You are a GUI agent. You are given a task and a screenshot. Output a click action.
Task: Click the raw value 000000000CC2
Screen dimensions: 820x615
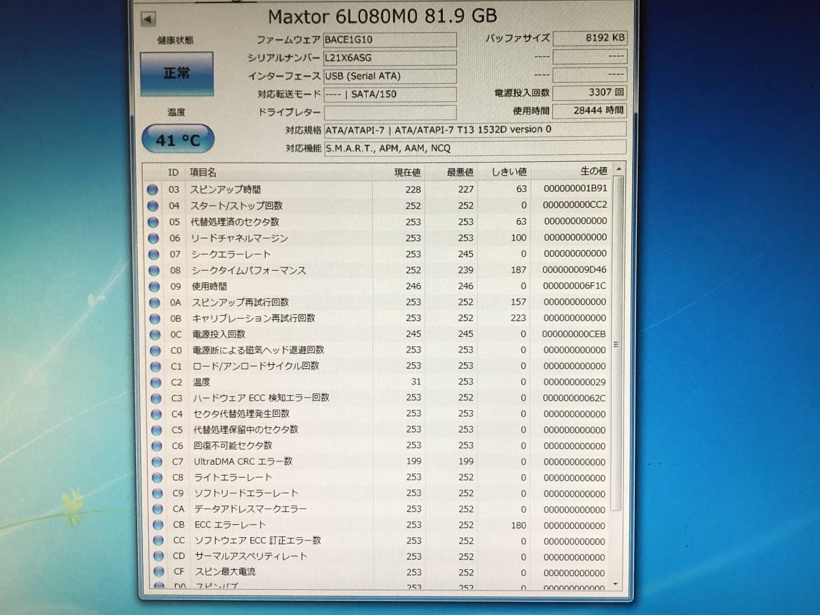coord(574,205)
